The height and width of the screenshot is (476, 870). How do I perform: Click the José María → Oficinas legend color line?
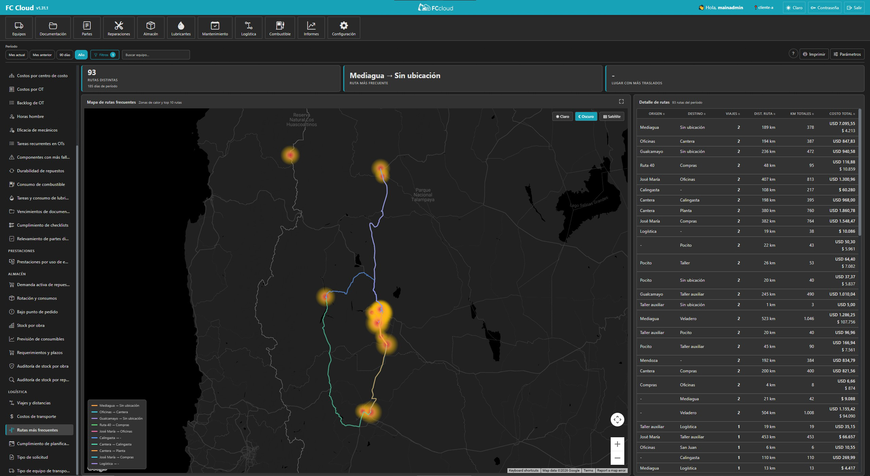coord(94,431)
